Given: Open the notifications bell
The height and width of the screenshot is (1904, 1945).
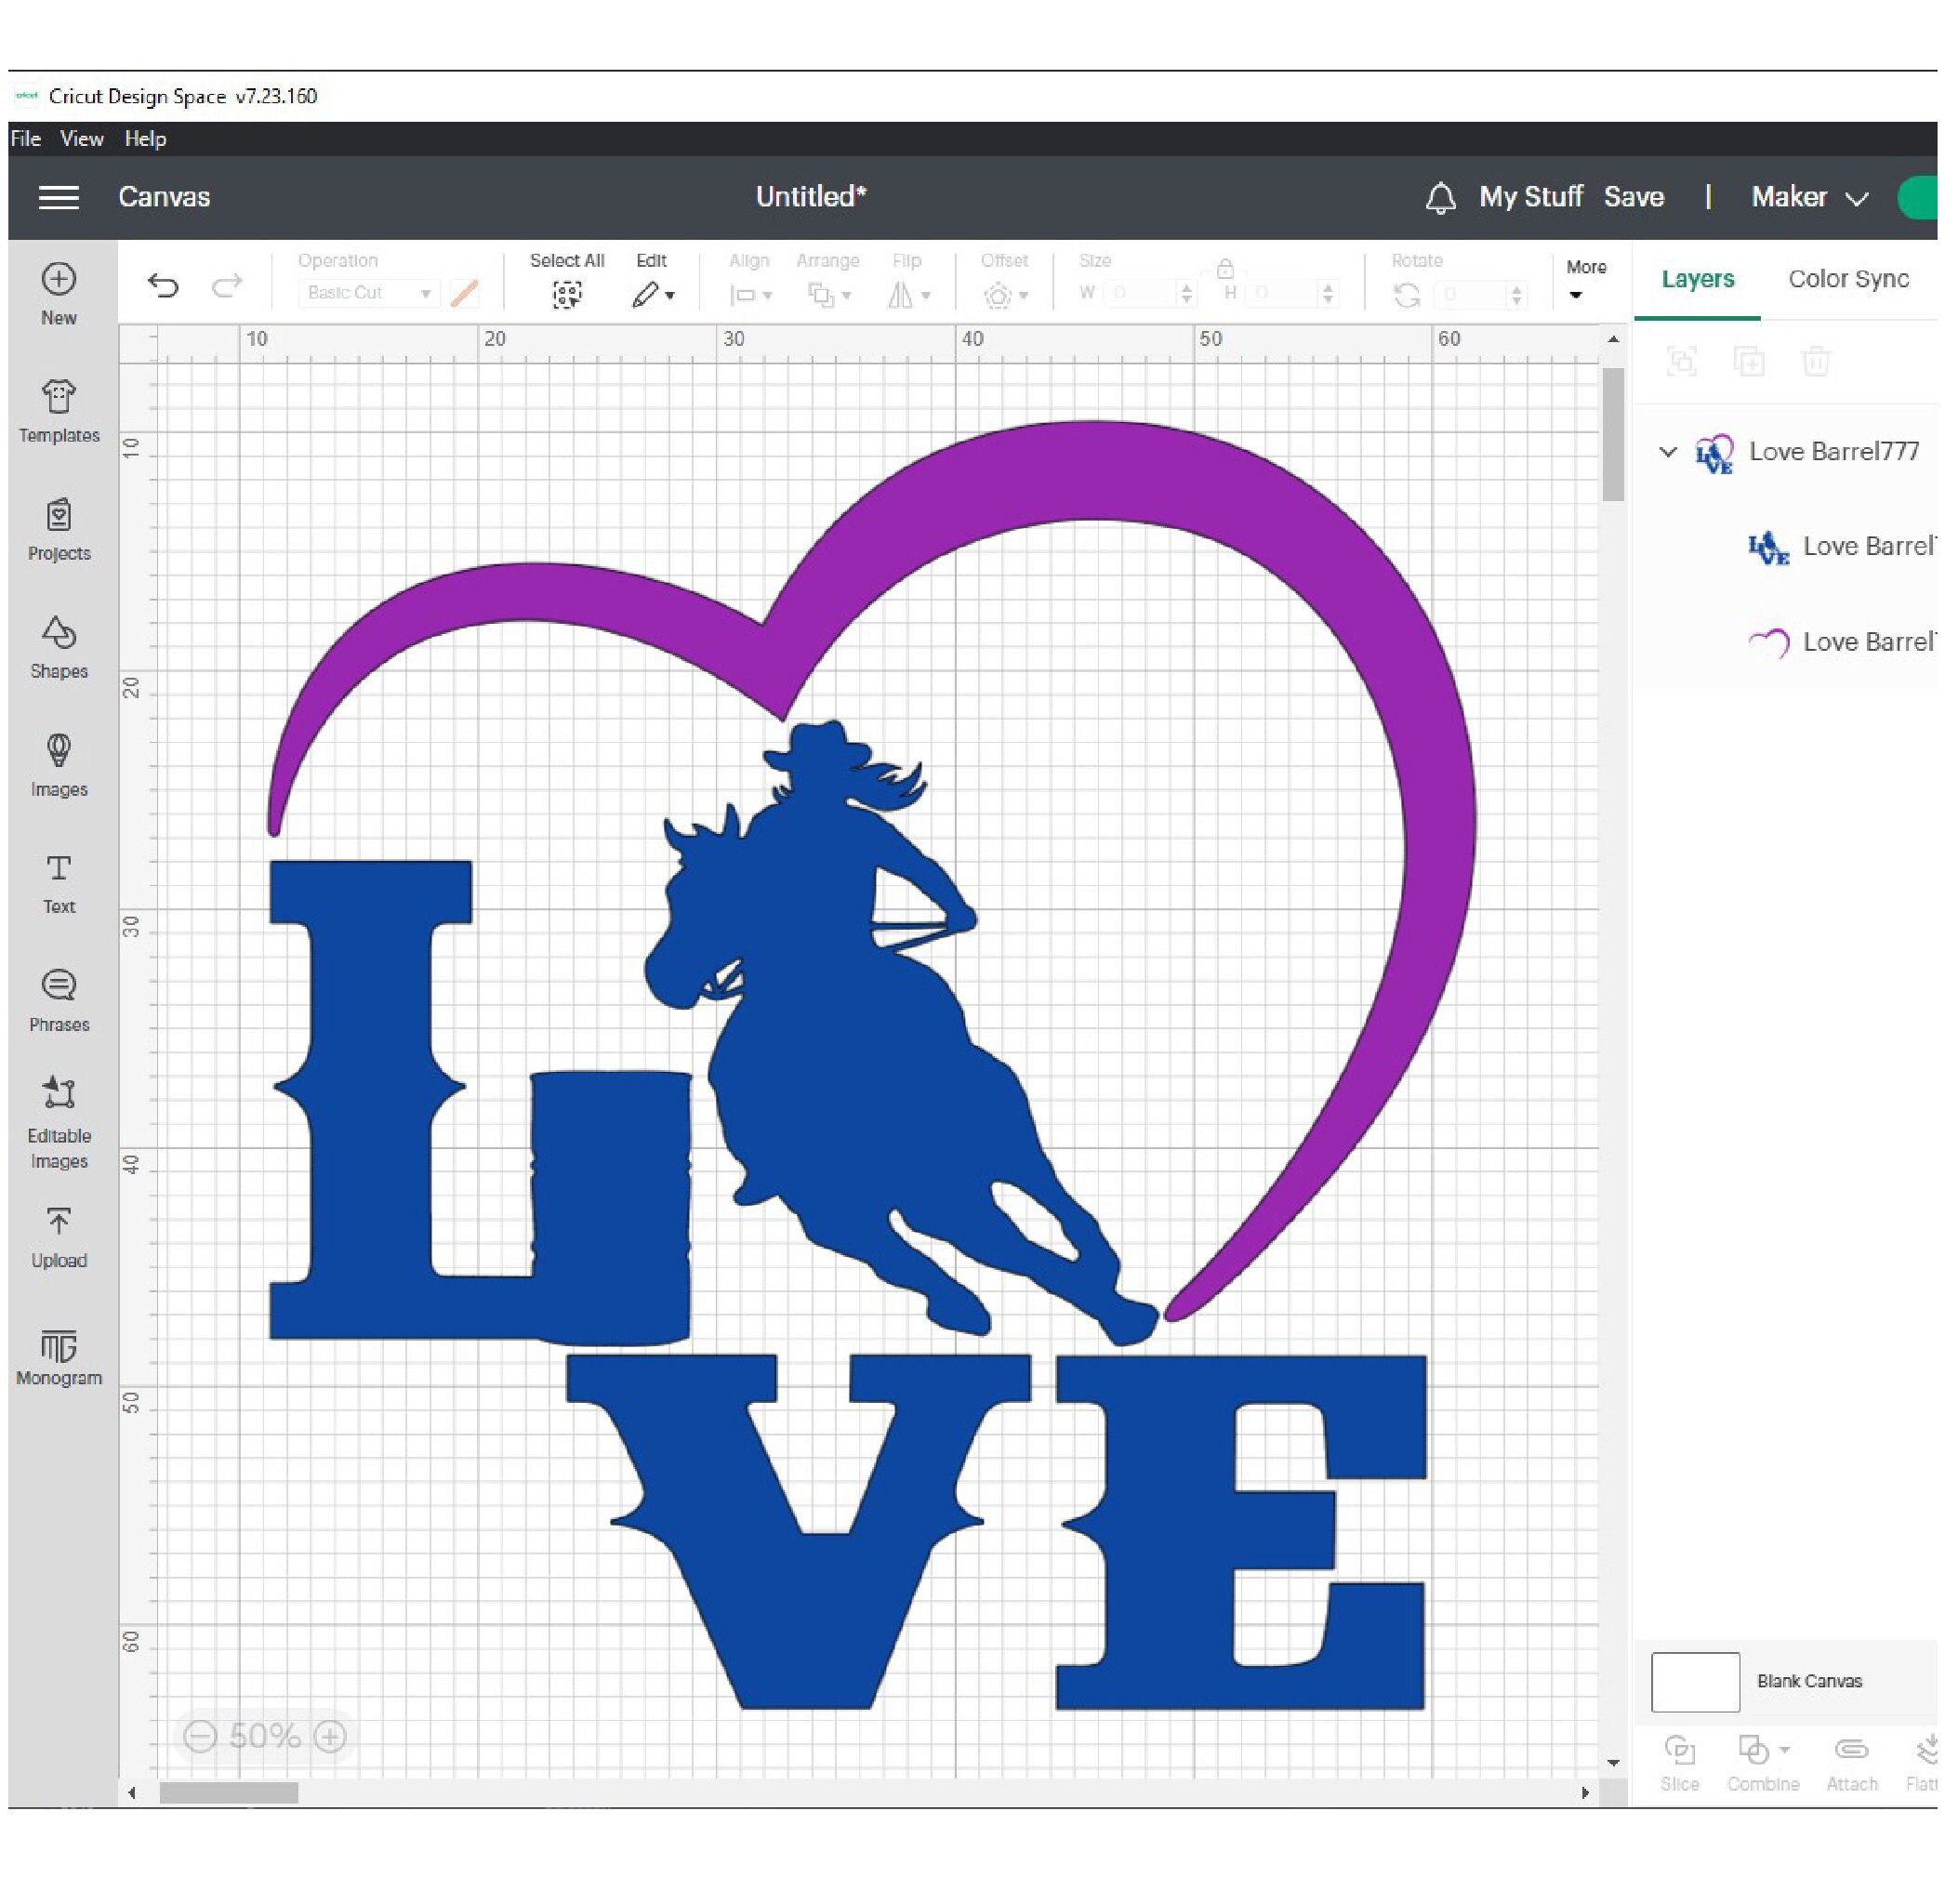Looking at the screenshot, I should click(1441, 197).
